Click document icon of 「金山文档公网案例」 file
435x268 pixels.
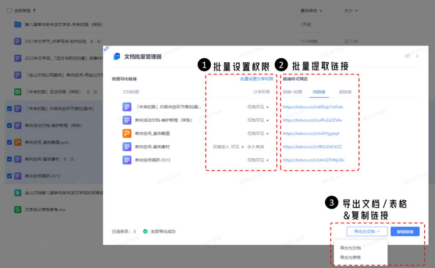click(x=18, y=75)
